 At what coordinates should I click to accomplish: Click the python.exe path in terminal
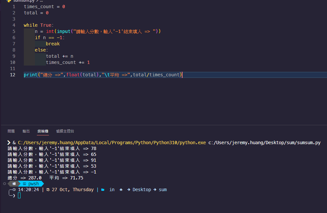coord(112,143)
